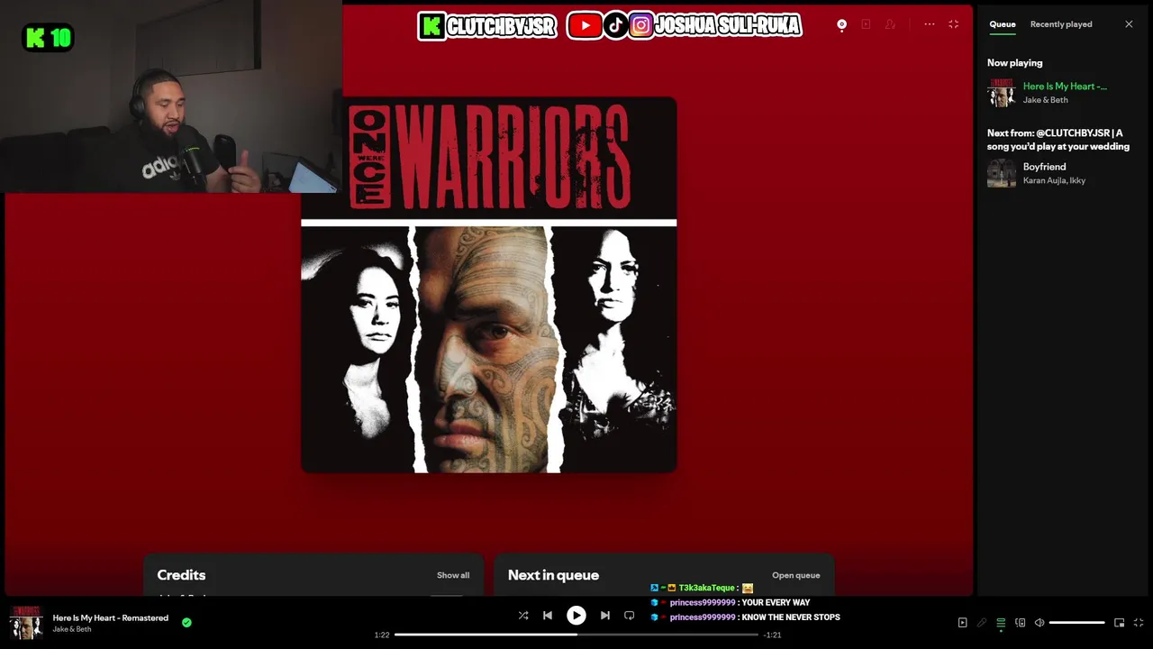This screenshot has height=649, width=1153.
Task: Adjust the volume slider
Action: [x=1076, y=623]
